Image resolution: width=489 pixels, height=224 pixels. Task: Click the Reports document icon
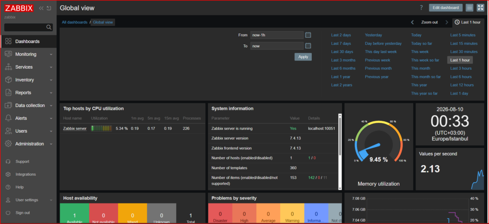9,92
